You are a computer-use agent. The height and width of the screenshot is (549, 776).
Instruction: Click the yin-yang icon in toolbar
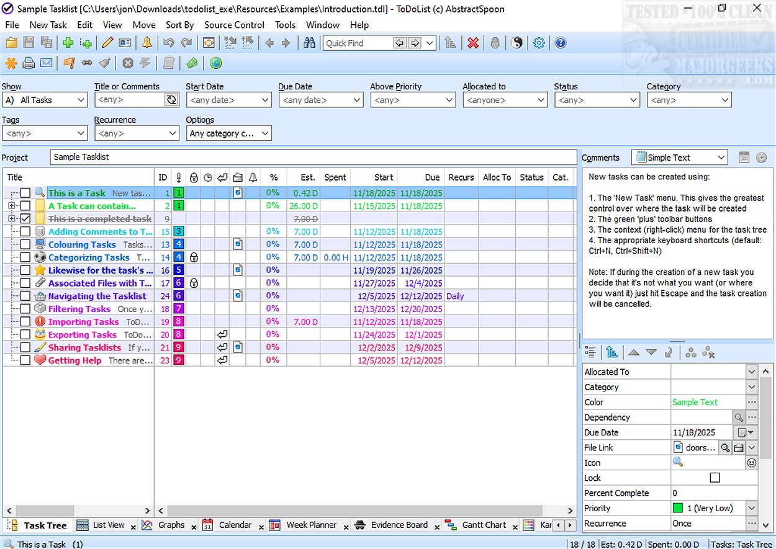[x=517, y=43]
